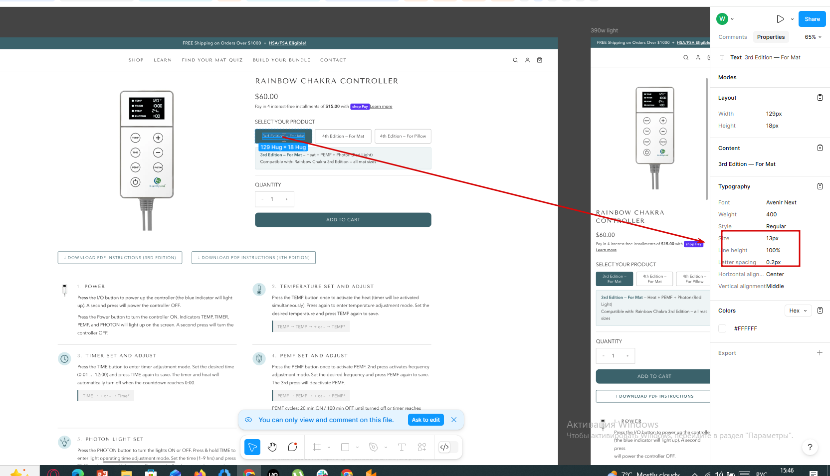Screen dimensions: 830x476
Task: Click BUILD YOUR BUNDLE navigation item
Action: click(281, 60)
